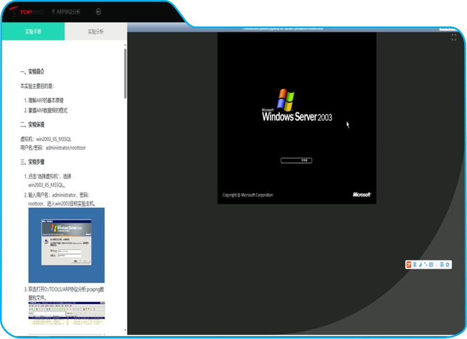
Task: Switch to the 实验分析 tab
Action: pyautogui.click(x=95, y=31)
